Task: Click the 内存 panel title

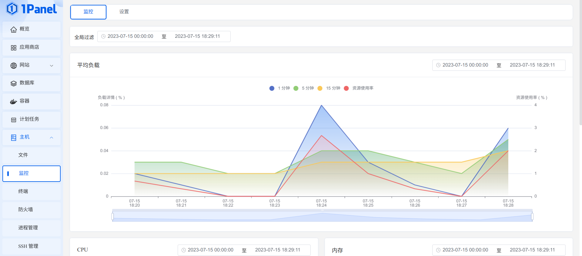Action: (337, 250)
